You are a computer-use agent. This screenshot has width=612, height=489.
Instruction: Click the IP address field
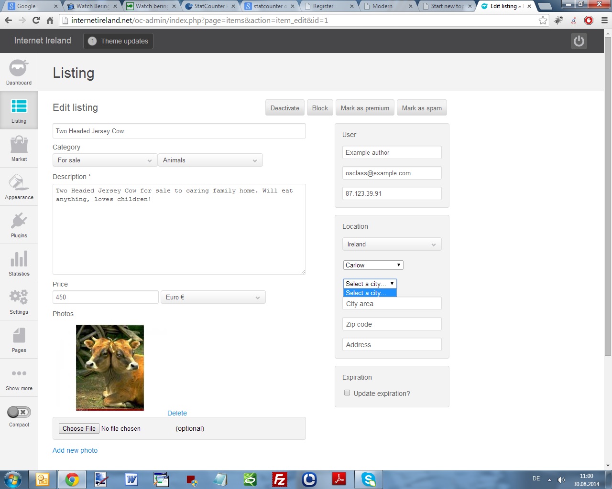click(x=392, y=193)
